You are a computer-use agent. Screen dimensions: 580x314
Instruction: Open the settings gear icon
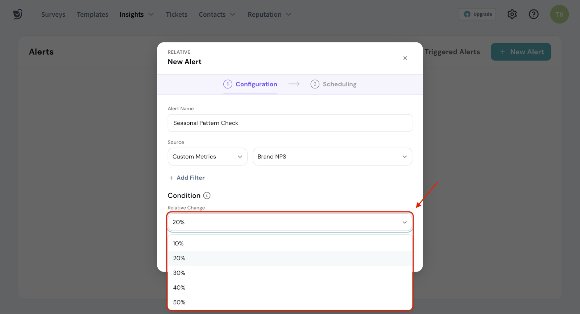pyautogui.click(x=512, y=14)
